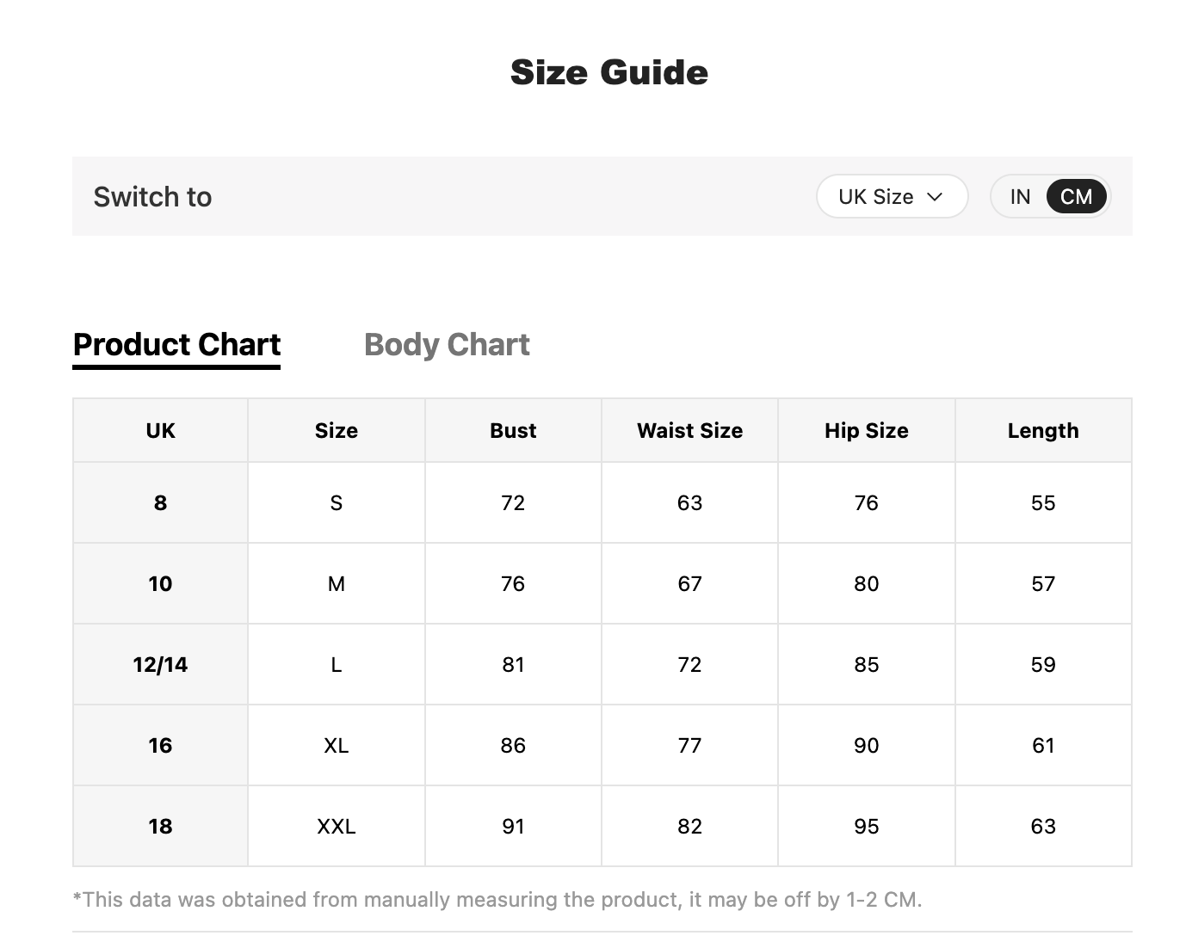Click the length value 55 cell
The width and height of the screenshot is (1186, 948).
point(1043,502)
